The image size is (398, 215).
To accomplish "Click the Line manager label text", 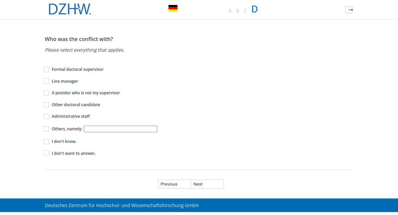I will [x=65, y=81].
